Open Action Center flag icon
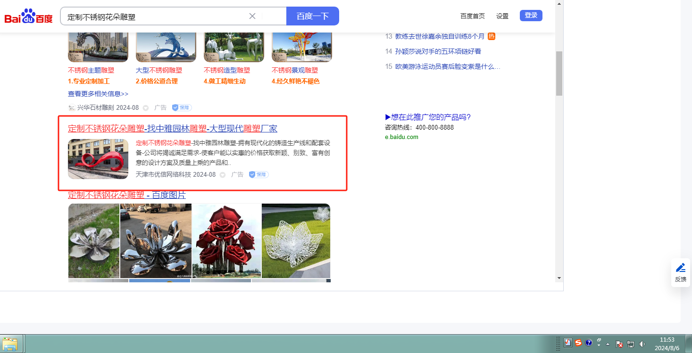This screenshot has height=353, width=692. (620, 344)
